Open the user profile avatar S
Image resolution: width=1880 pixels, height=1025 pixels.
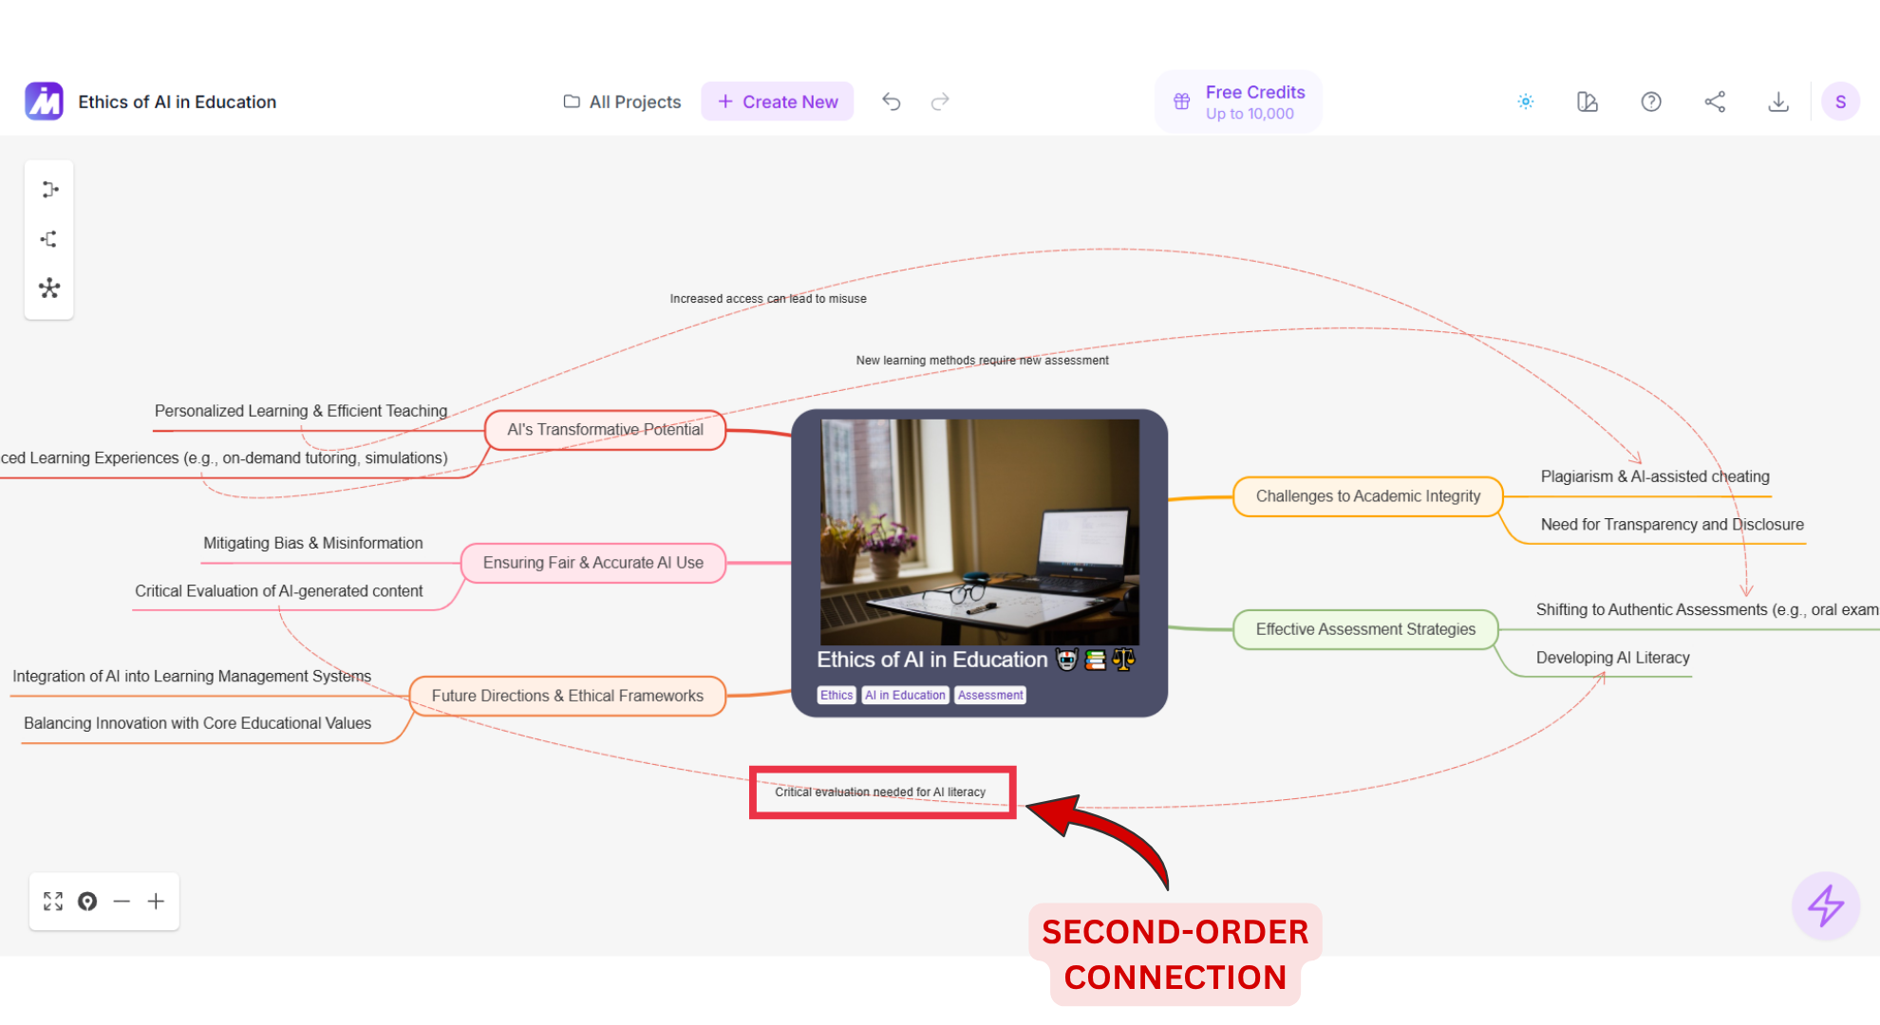tap(1840, 102)
